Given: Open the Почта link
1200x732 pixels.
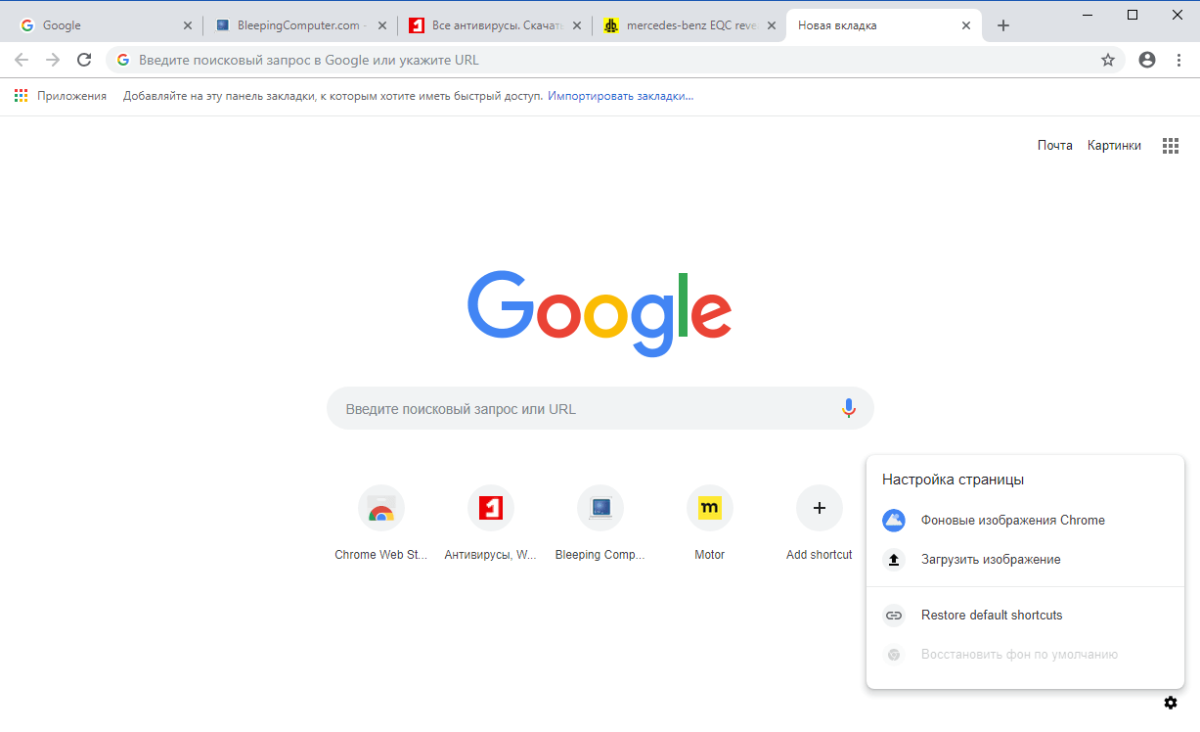Looking at the screenshot, I should 1054,144.
